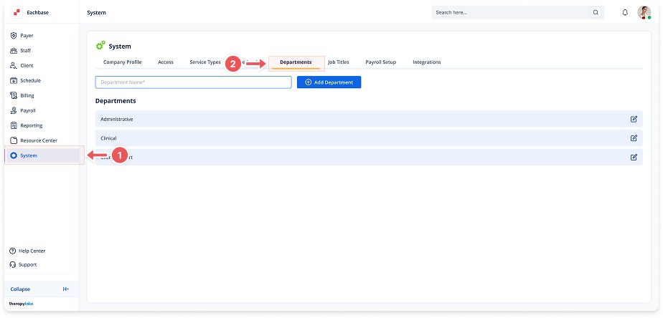This screenshot has width=663, height=318.
Task: Click the notification bell icon
Action: click(625, 13)
